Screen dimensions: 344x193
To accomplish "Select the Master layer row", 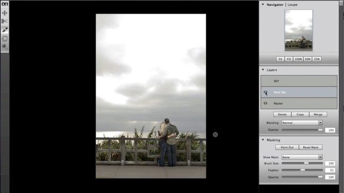I will [299, 103].
